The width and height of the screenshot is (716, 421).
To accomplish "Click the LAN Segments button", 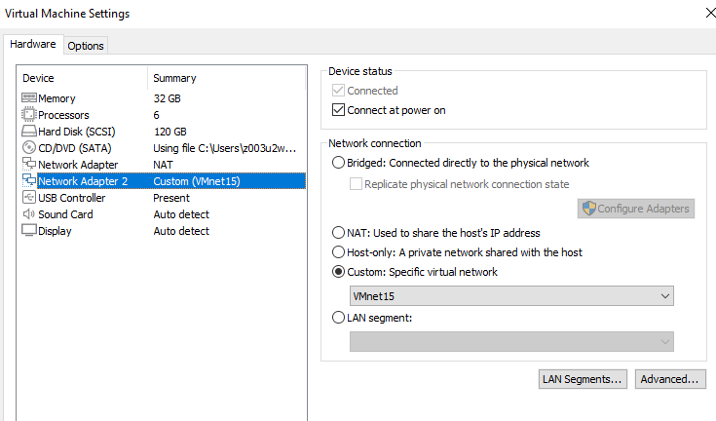I will (583, 379).
